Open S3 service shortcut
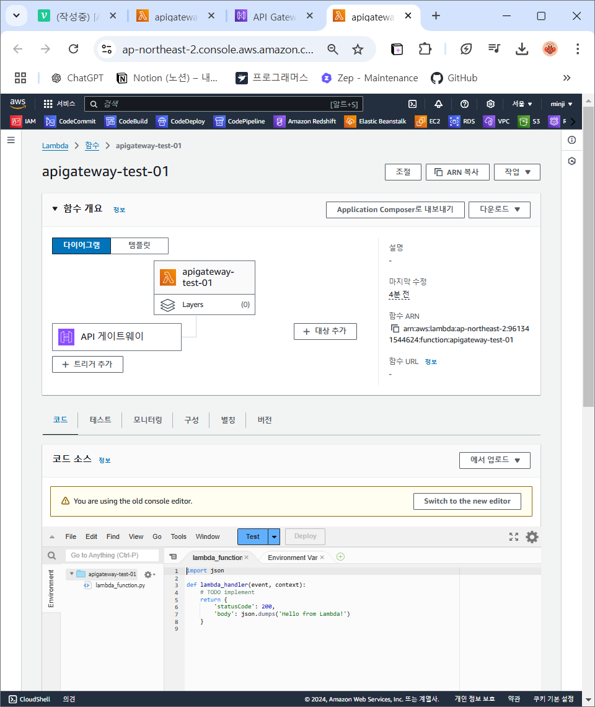This screenshot has width=595, height=707. 529,122
